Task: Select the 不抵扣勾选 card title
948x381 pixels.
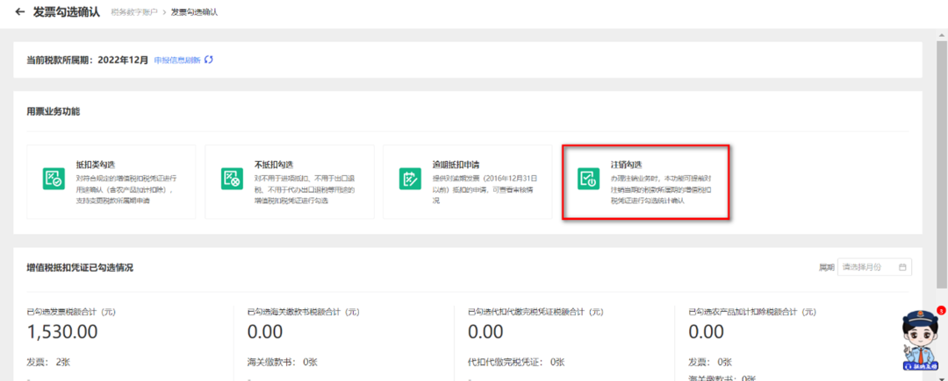Action: (x=272, y=165)
